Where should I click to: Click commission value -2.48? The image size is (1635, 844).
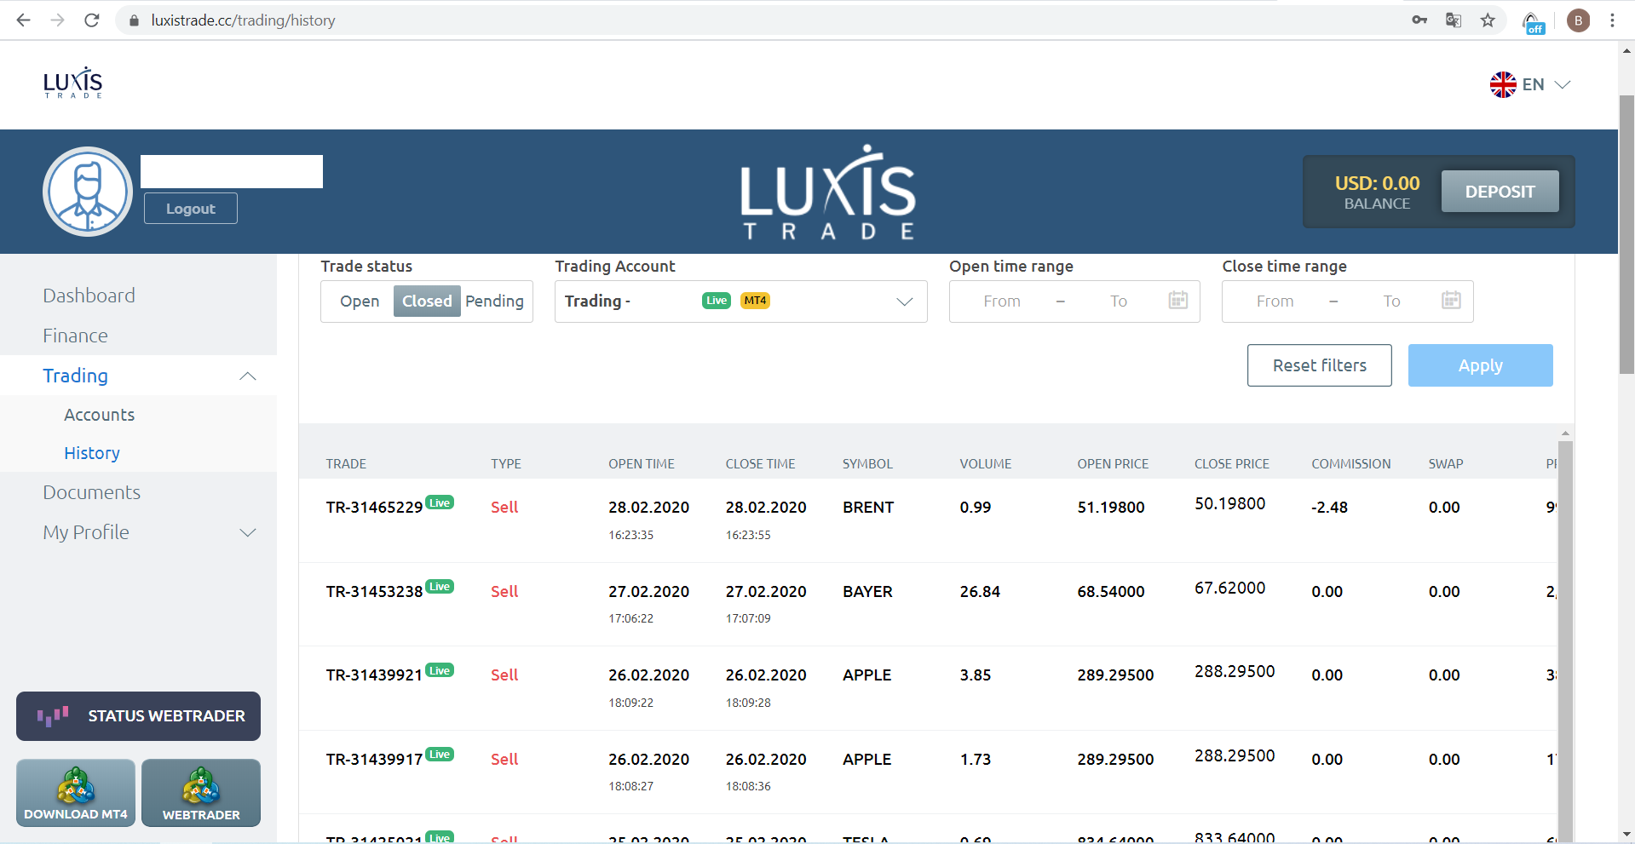[1329, 508]
